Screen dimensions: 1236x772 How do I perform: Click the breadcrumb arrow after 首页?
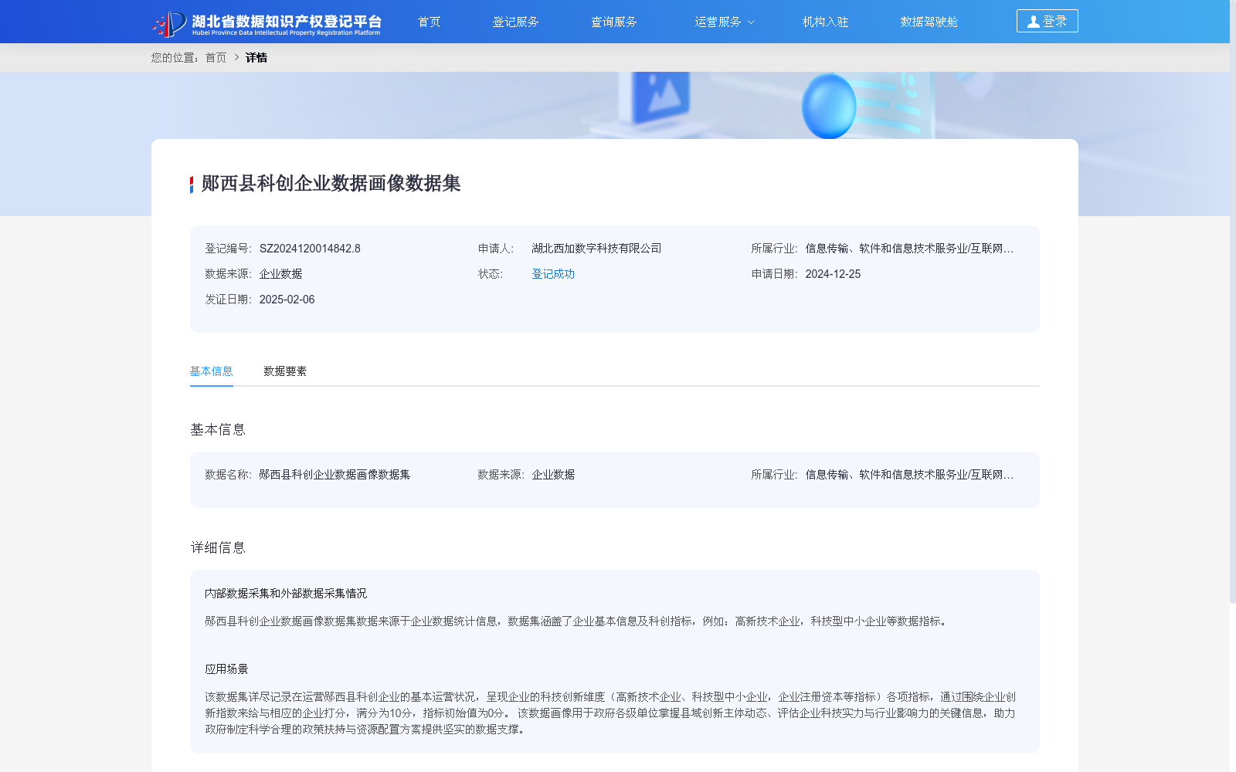pos(236,57)
